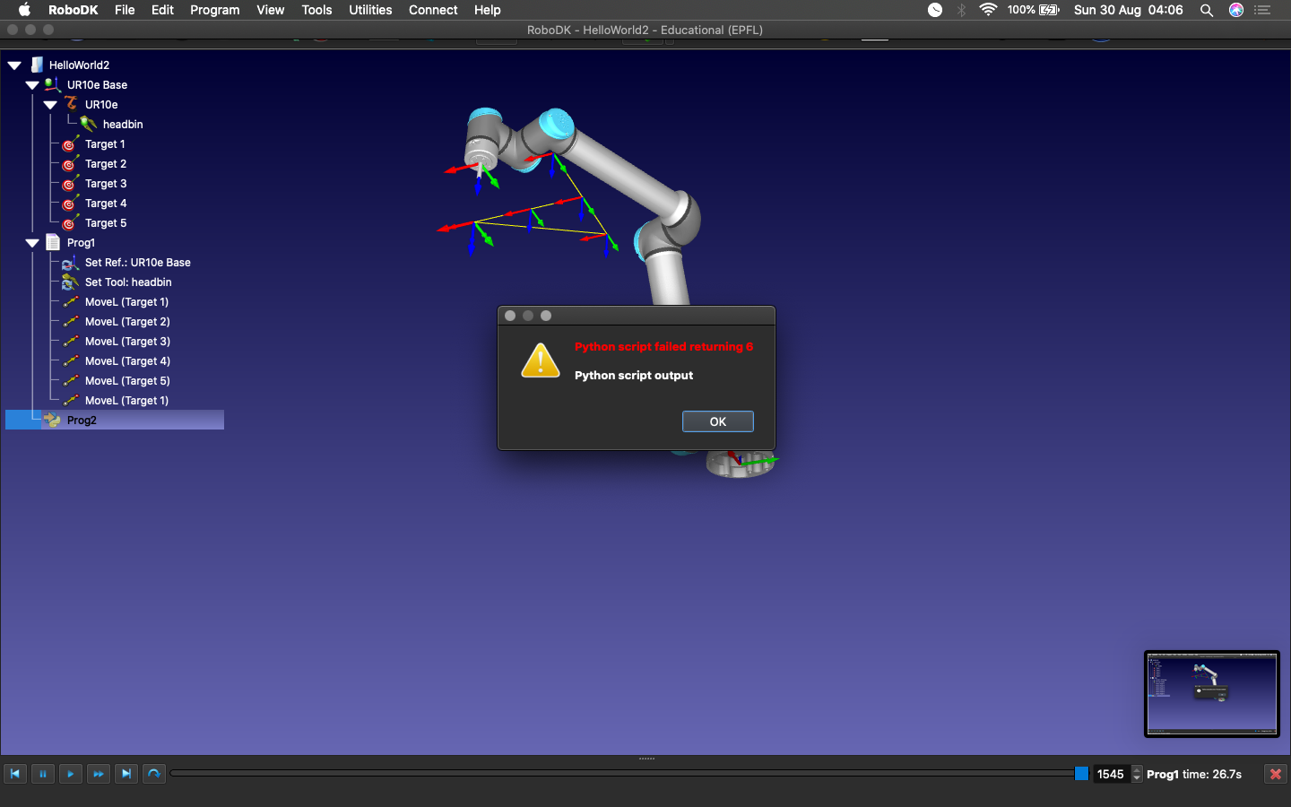Click the Prog2 Python script icon

52,421
